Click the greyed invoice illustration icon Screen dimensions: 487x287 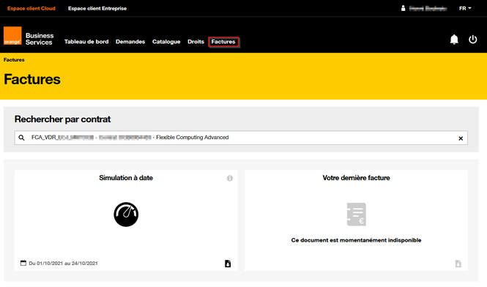(x=356, y=215)
